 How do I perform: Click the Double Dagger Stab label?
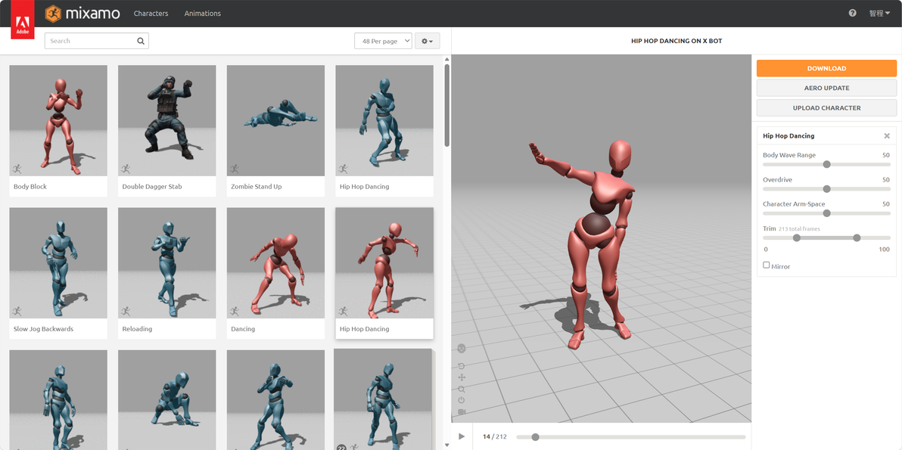pos(151,187)
